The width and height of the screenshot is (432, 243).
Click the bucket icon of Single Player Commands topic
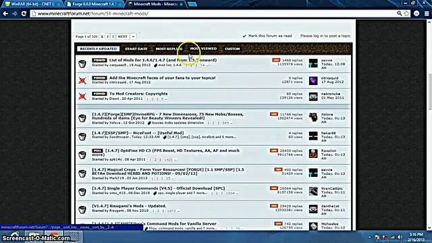(82, 192)
